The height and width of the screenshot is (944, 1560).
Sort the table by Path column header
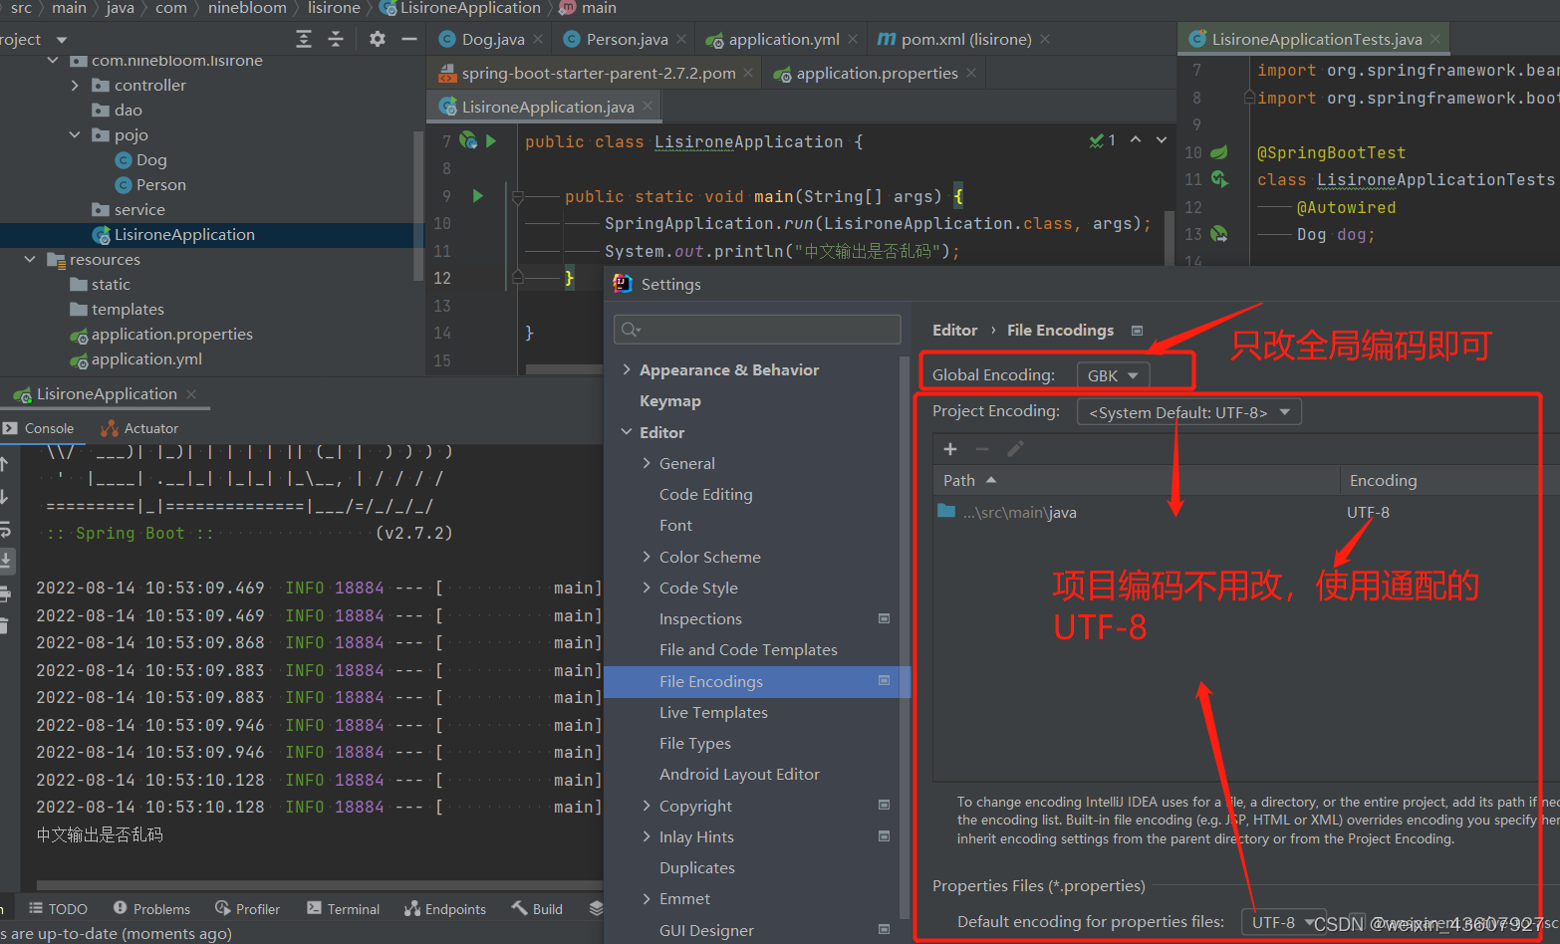click(1136, 480)
